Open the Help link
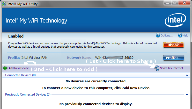 click(x=185, y=35)
